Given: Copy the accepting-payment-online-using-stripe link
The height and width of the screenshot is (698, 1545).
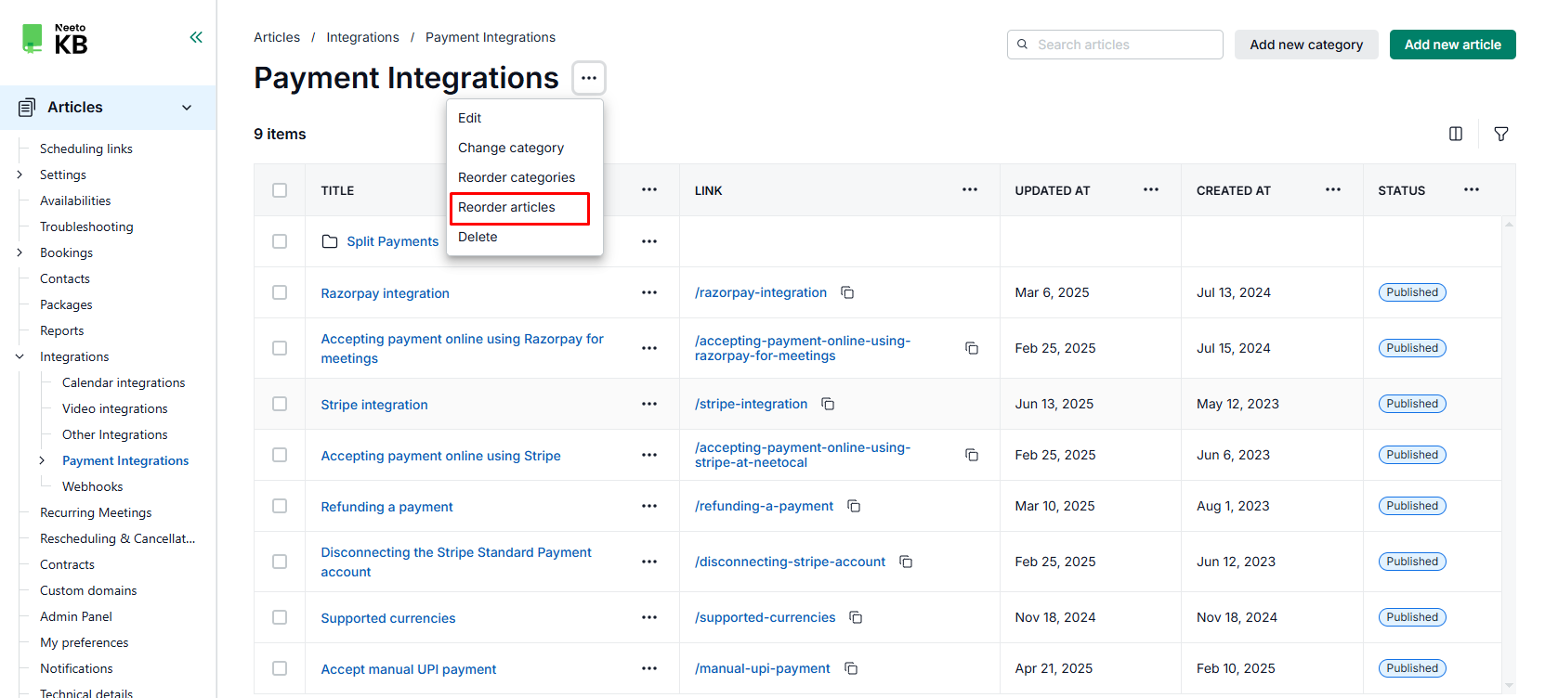Looking at the screenshot, I should pyautogui.click(x=972, y=455).
